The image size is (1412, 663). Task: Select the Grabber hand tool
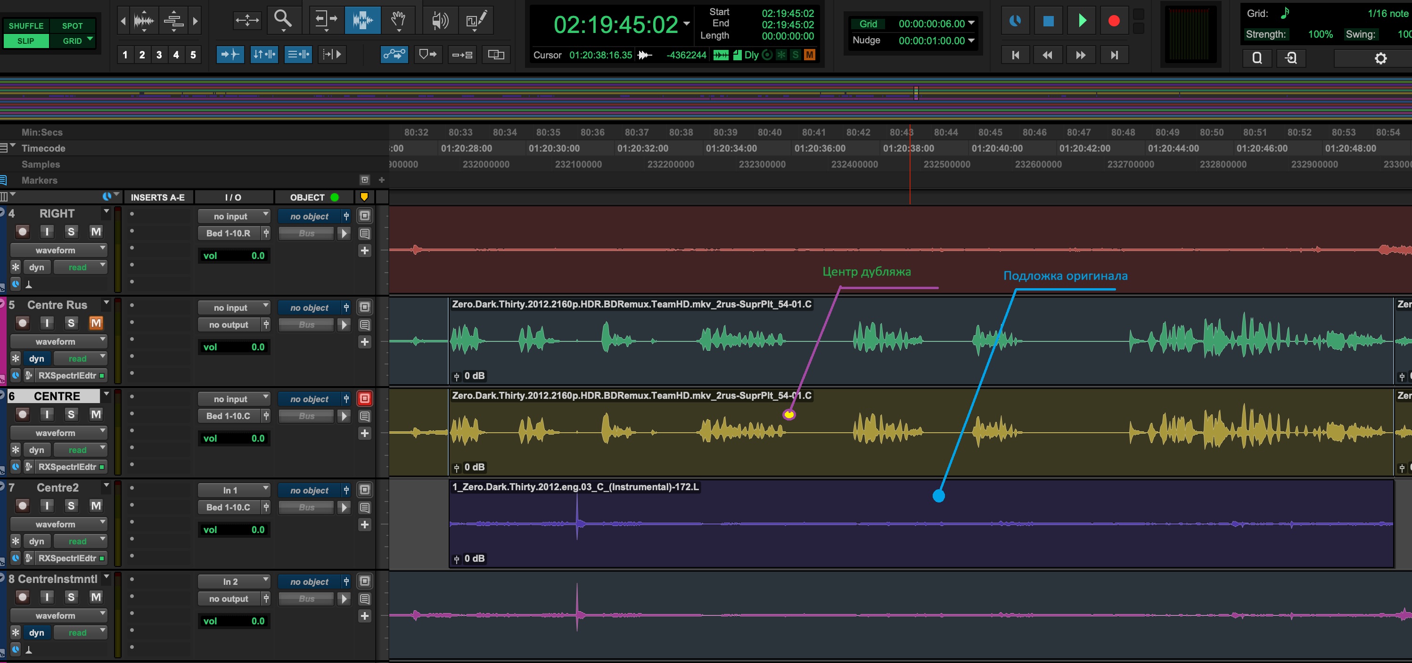(x=398, y=20)
